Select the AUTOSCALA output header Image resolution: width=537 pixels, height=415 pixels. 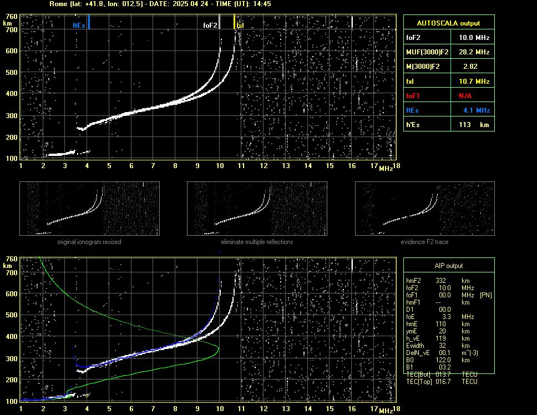[449, 23]
